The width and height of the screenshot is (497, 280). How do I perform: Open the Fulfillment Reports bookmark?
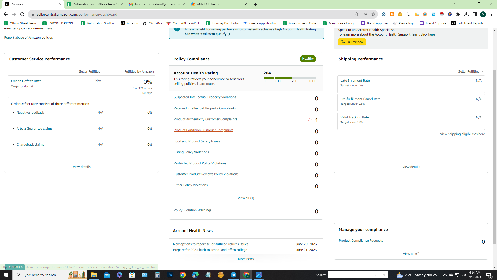coord(467,23)
